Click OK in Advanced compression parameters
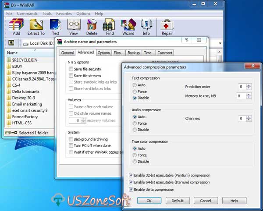 click(x=149, y=200)
